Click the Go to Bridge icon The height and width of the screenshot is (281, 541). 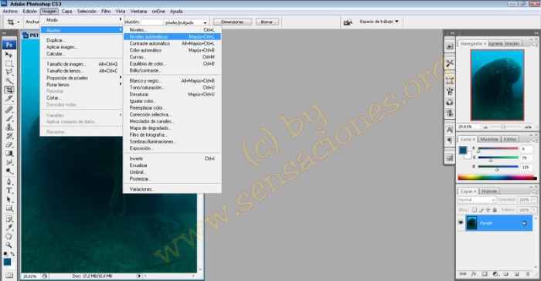pos(348,22)
